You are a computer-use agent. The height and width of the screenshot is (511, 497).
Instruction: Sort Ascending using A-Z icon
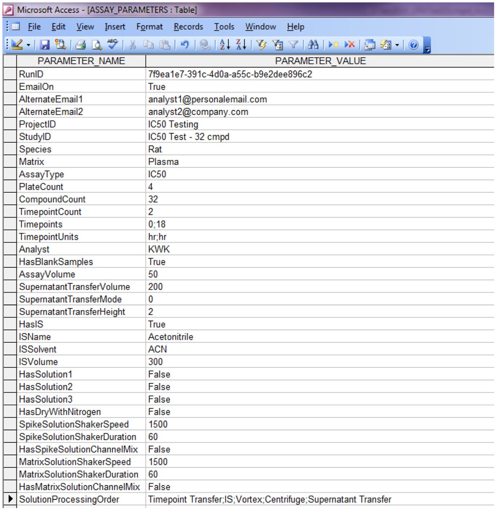225,45
